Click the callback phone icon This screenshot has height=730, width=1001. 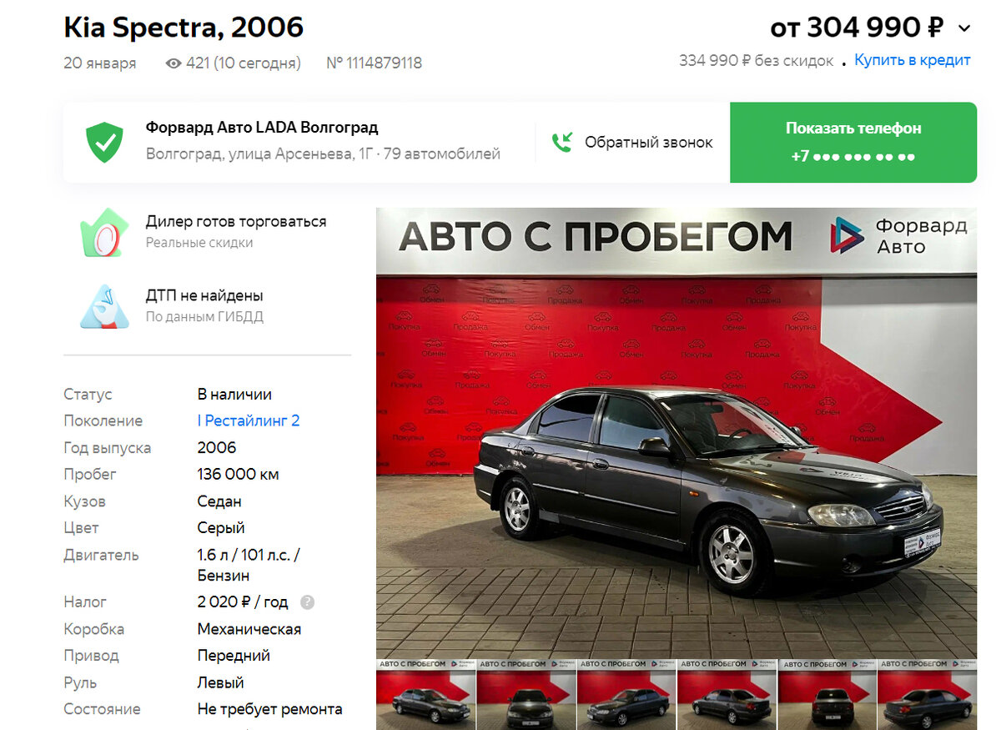pyautogui.click(x=562, y=143)
